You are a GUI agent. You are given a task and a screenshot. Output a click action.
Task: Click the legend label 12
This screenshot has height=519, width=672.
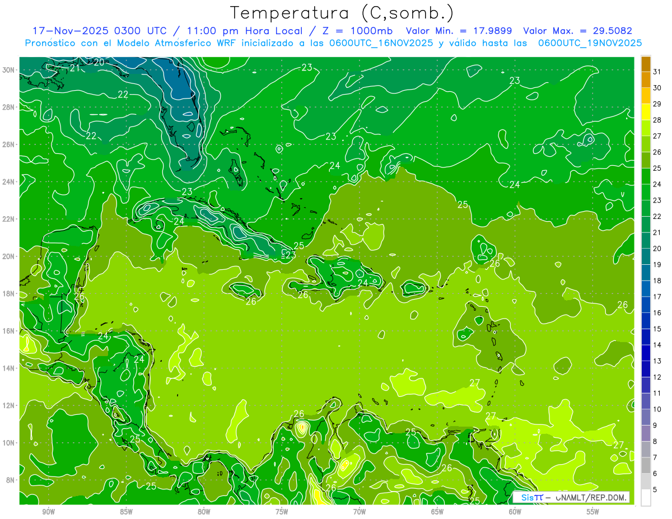657,377
